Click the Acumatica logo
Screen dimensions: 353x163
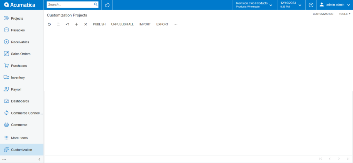pyautogui.click(x=20, y=5)
